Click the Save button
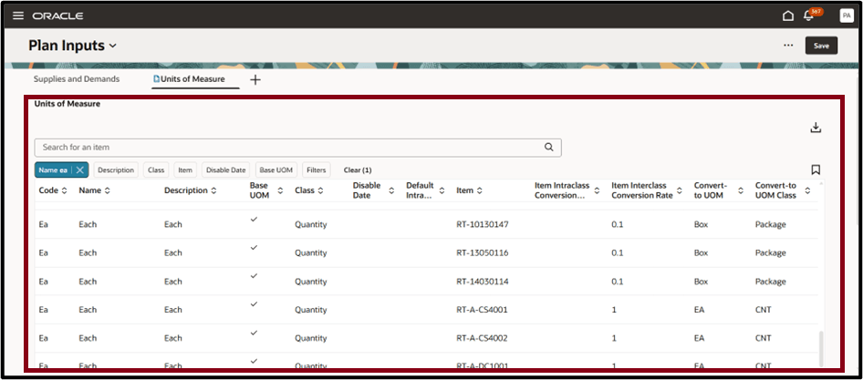 click(x=821, y=46)
